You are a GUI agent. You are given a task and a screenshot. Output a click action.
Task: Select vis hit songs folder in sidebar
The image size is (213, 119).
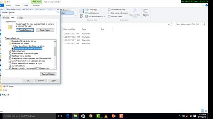coord(8,86)
